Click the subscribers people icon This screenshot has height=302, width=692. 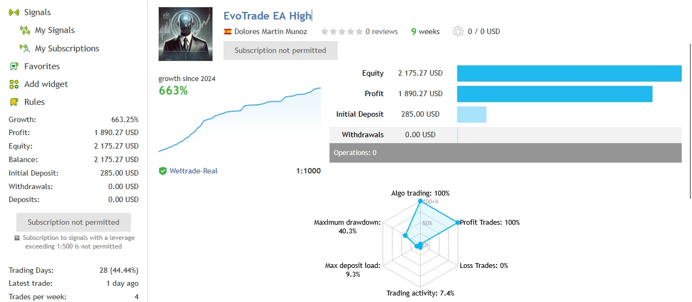[458, 31]
